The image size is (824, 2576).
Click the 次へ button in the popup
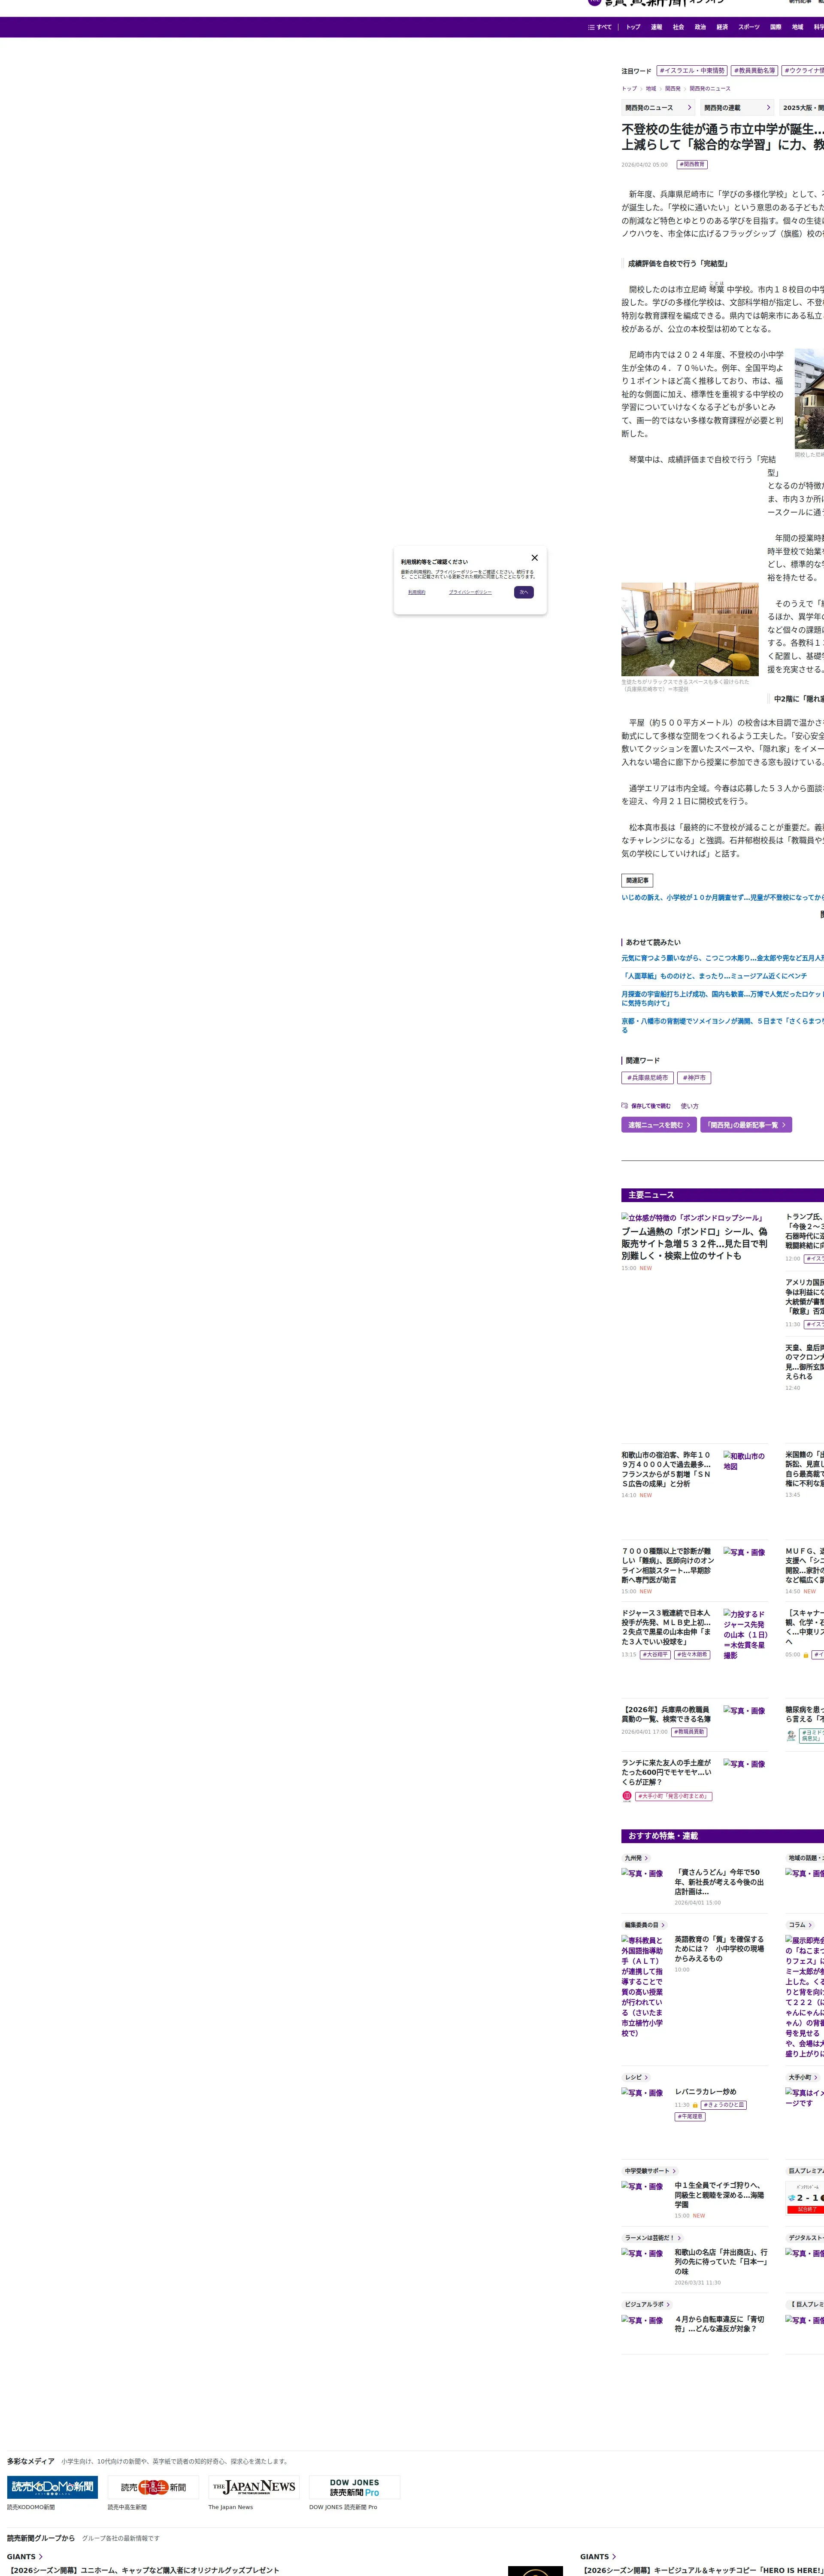(524, 592)
